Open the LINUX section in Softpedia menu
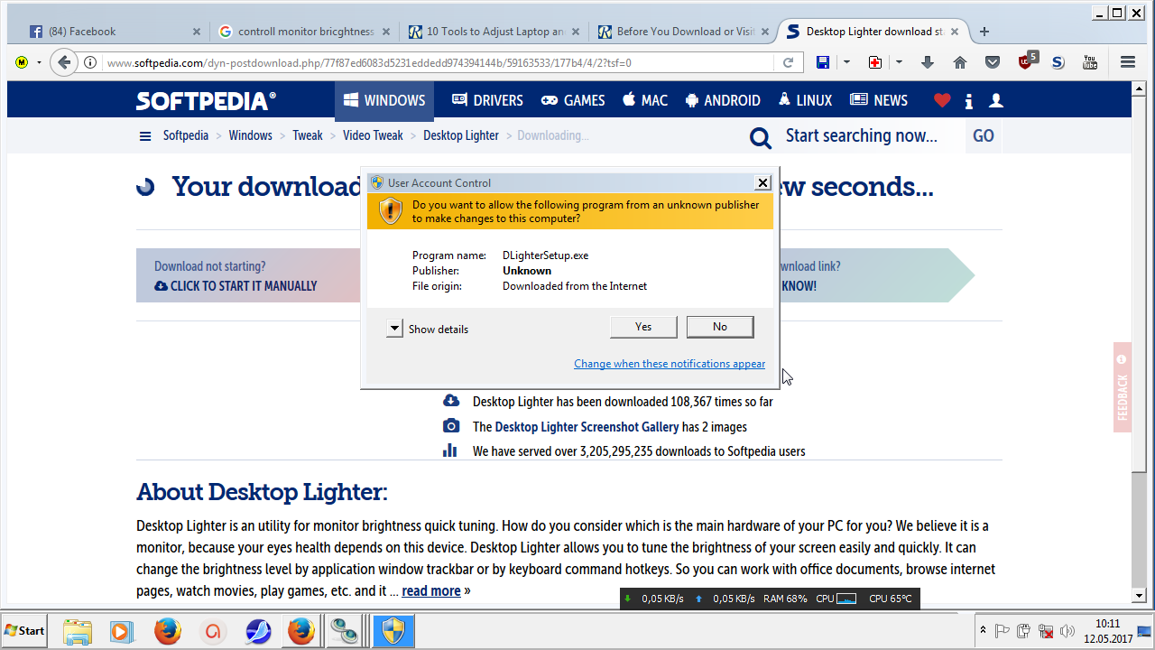The height and width of the screenshot is (650, 1155). pos(805,100)
